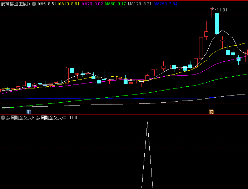
Task: Click the 多周期金叉大F indicator name
Action: 20,118
